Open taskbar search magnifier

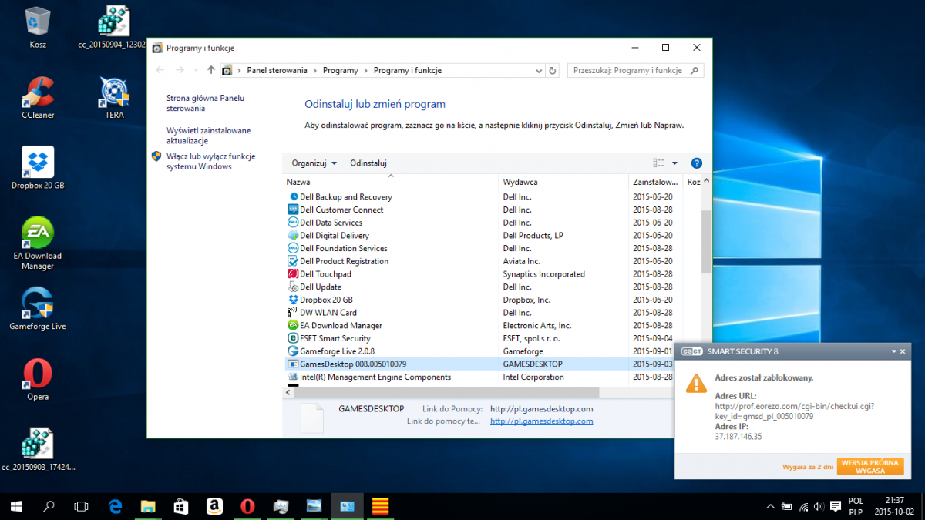pyautogui.click(x=49, y=506)
